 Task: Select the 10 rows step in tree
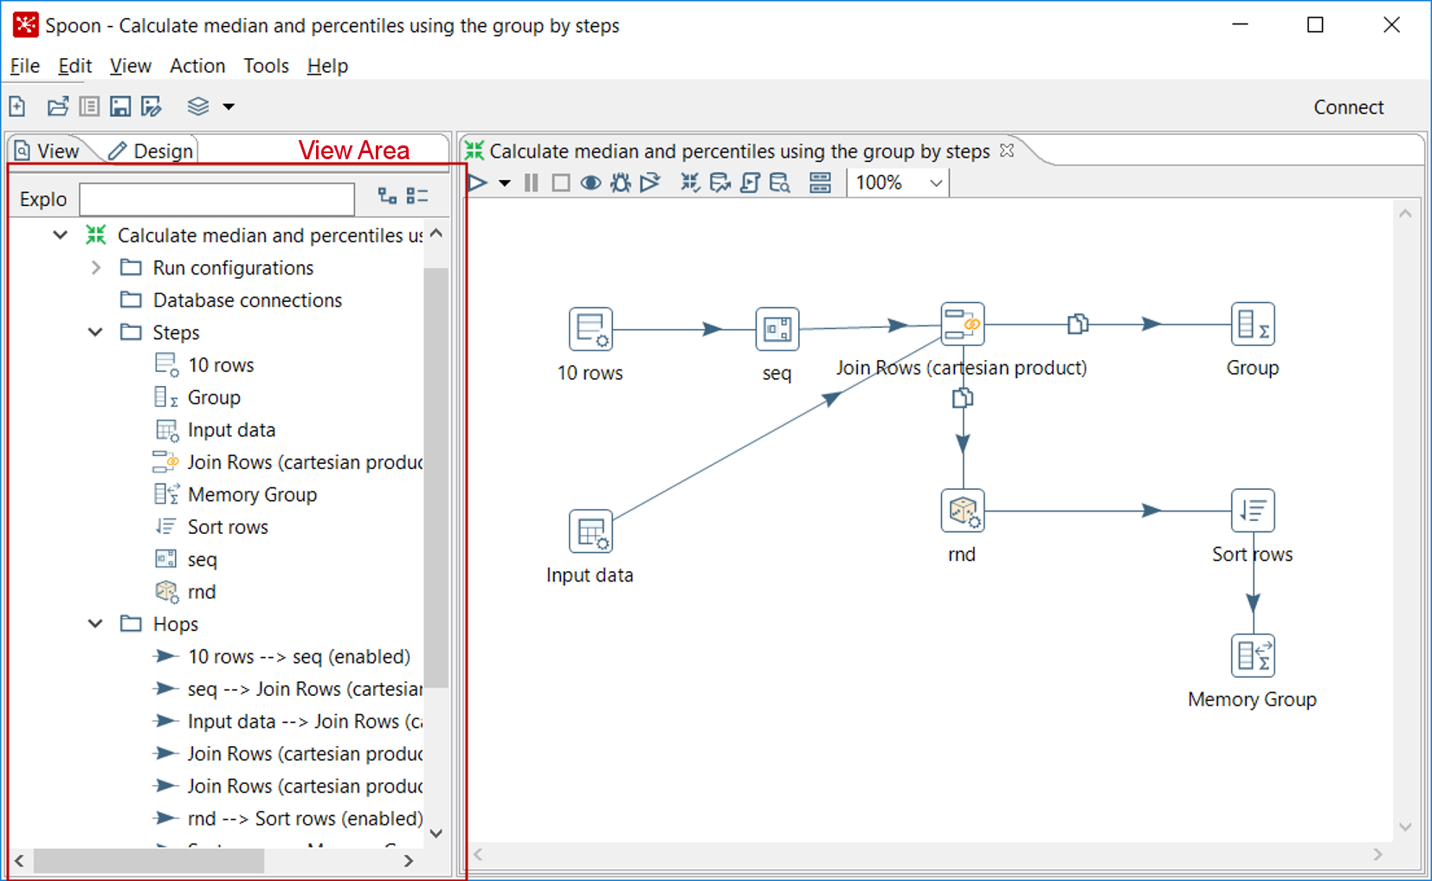point(221,365)
